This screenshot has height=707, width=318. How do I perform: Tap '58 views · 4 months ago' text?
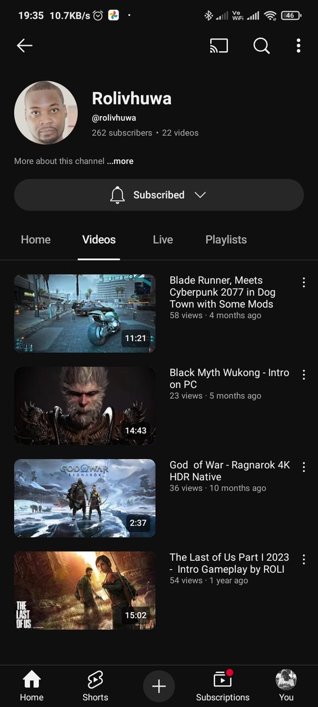pyautogui.click(x=216, y=315)
